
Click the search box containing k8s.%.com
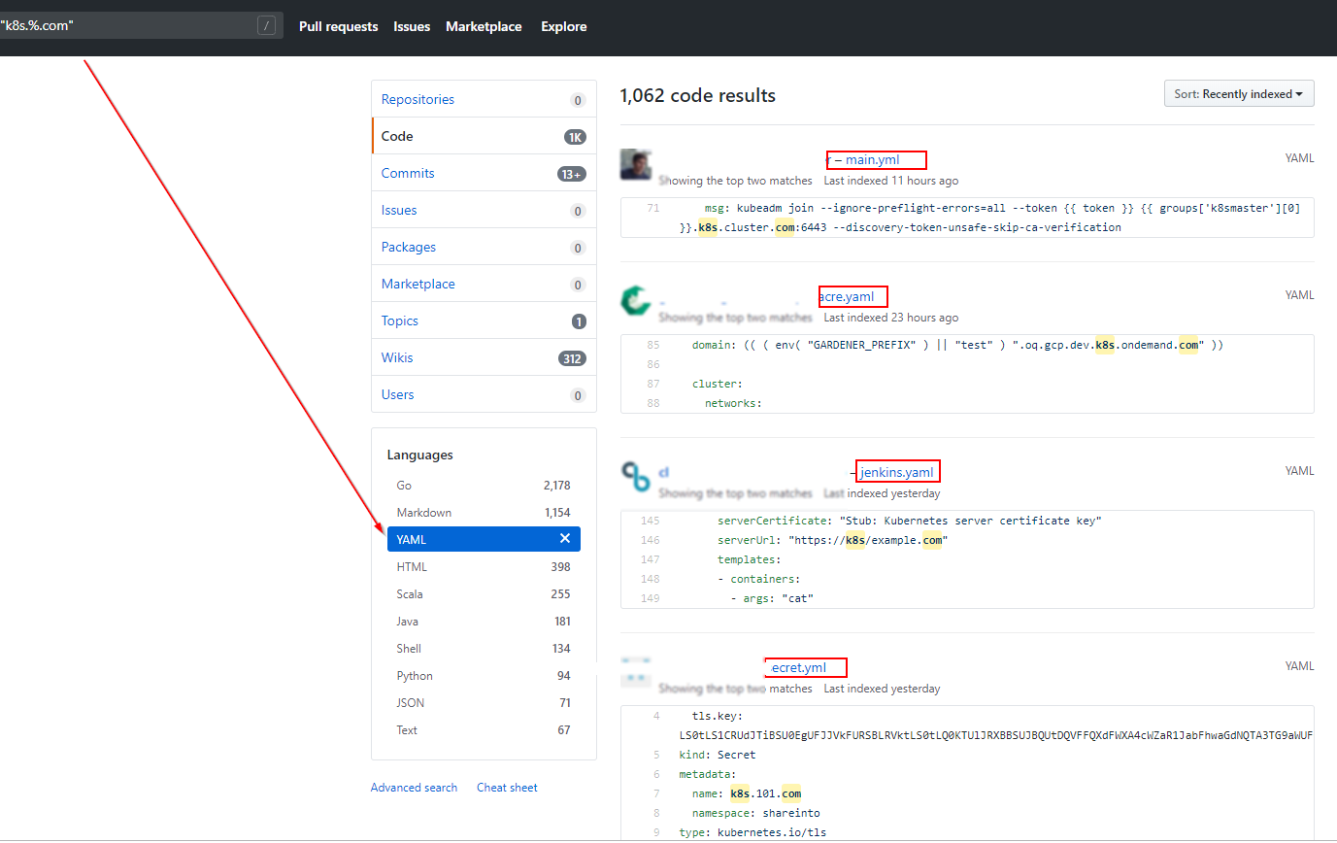click(x=141, y=25)
